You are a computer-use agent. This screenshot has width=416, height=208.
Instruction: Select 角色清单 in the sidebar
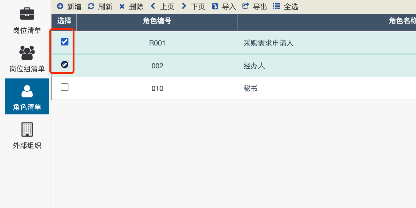pyautogui.click(x=27, y=97)
